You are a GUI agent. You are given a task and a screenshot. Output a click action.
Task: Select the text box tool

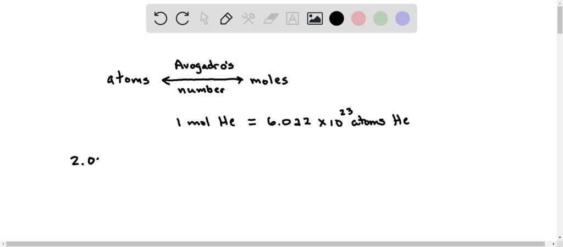(292, 18)
